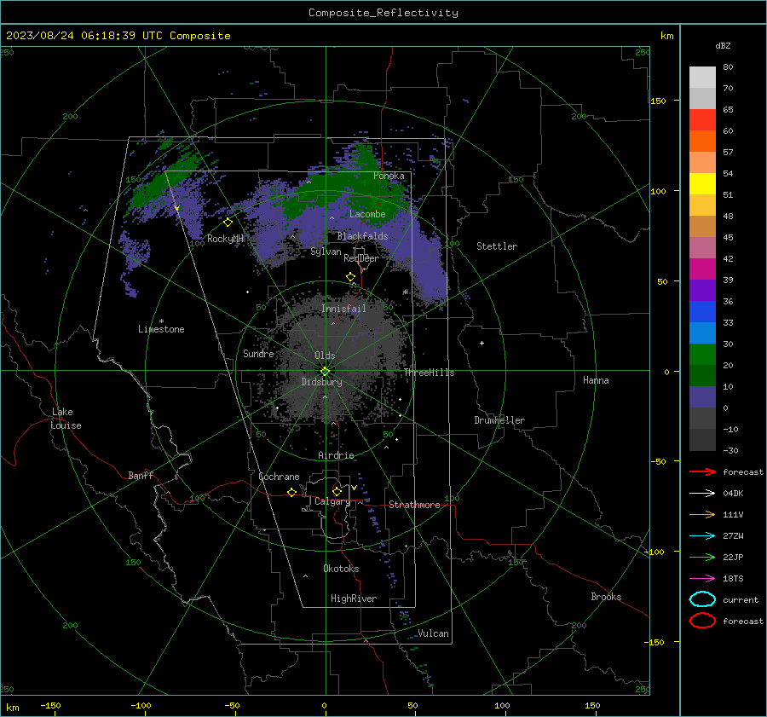Pick the orange 57–60 dBZ swatch

[702, 141]
